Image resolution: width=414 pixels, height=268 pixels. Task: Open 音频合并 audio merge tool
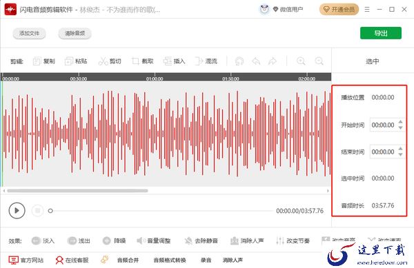point(128,260)
